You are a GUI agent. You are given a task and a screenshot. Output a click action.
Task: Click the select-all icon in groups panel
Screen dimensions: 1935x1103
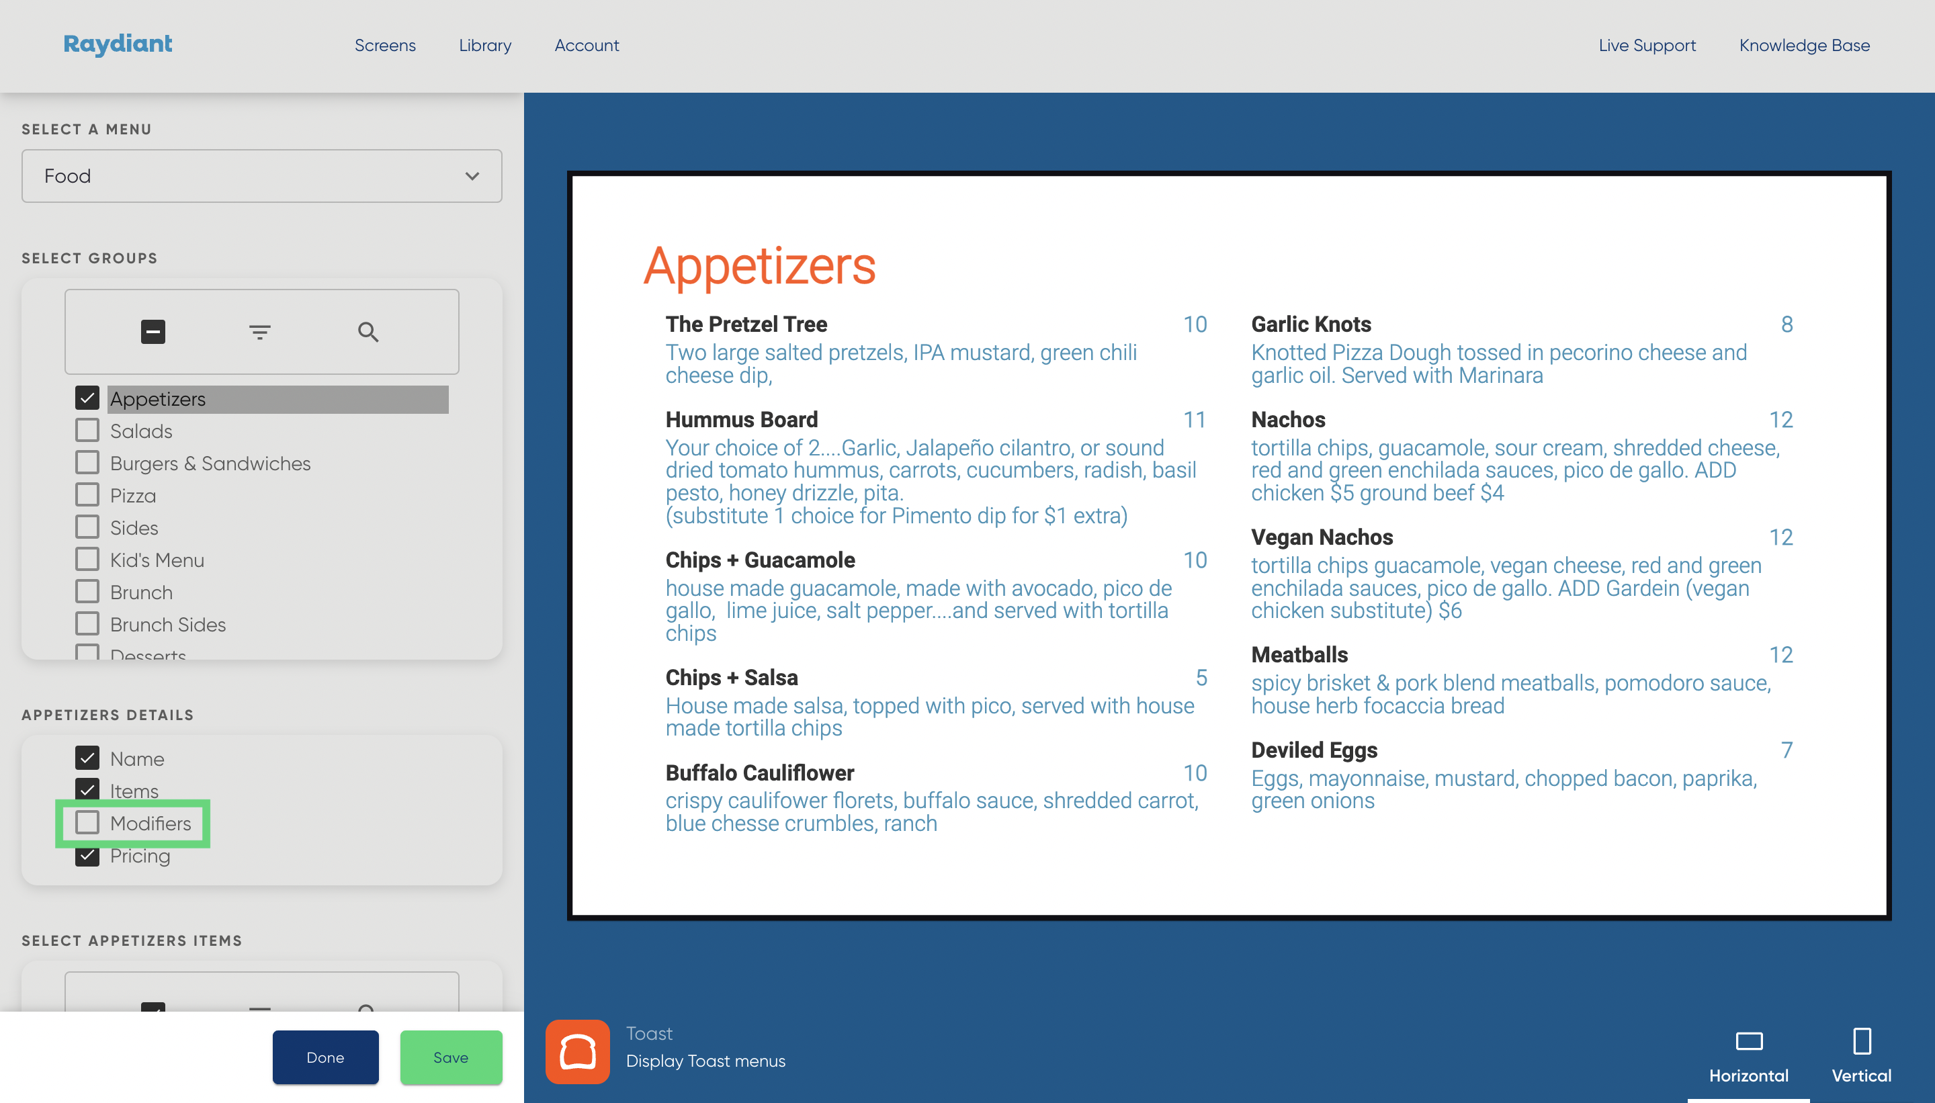[x=153, y=332]
